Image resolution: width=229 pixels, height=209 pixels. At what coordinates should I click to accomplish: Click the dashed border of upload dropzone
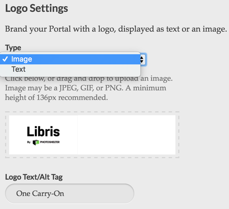coord(92,112)
